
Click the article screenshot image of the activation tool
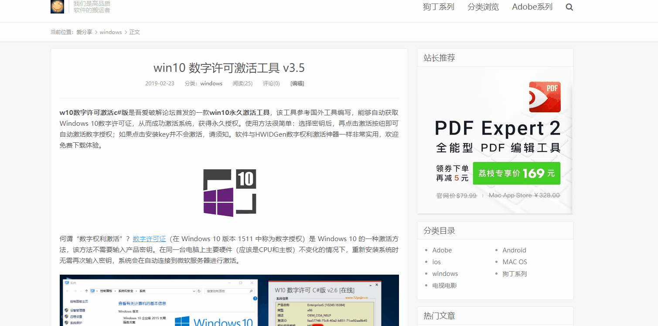229,300
